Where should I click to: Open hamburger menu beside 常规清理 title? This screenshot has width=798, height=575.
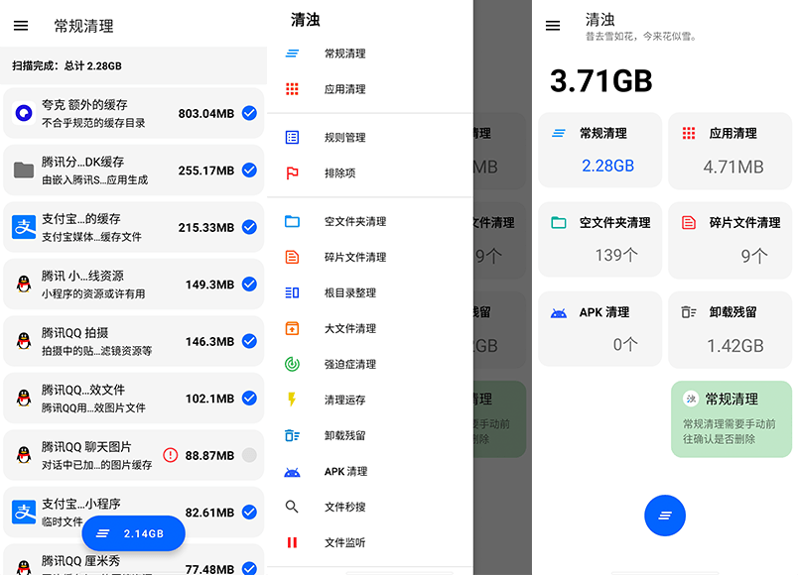point(21,26)
